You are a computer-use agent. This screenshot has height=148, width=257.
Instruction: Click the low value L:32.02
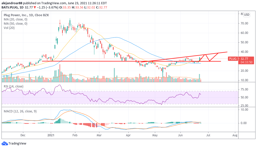[x=90, y=7]
